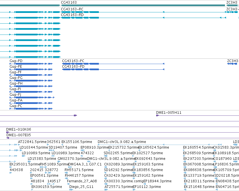
Task: Select the Diego_25_G11 feature label
Action: tap(81, 187)
